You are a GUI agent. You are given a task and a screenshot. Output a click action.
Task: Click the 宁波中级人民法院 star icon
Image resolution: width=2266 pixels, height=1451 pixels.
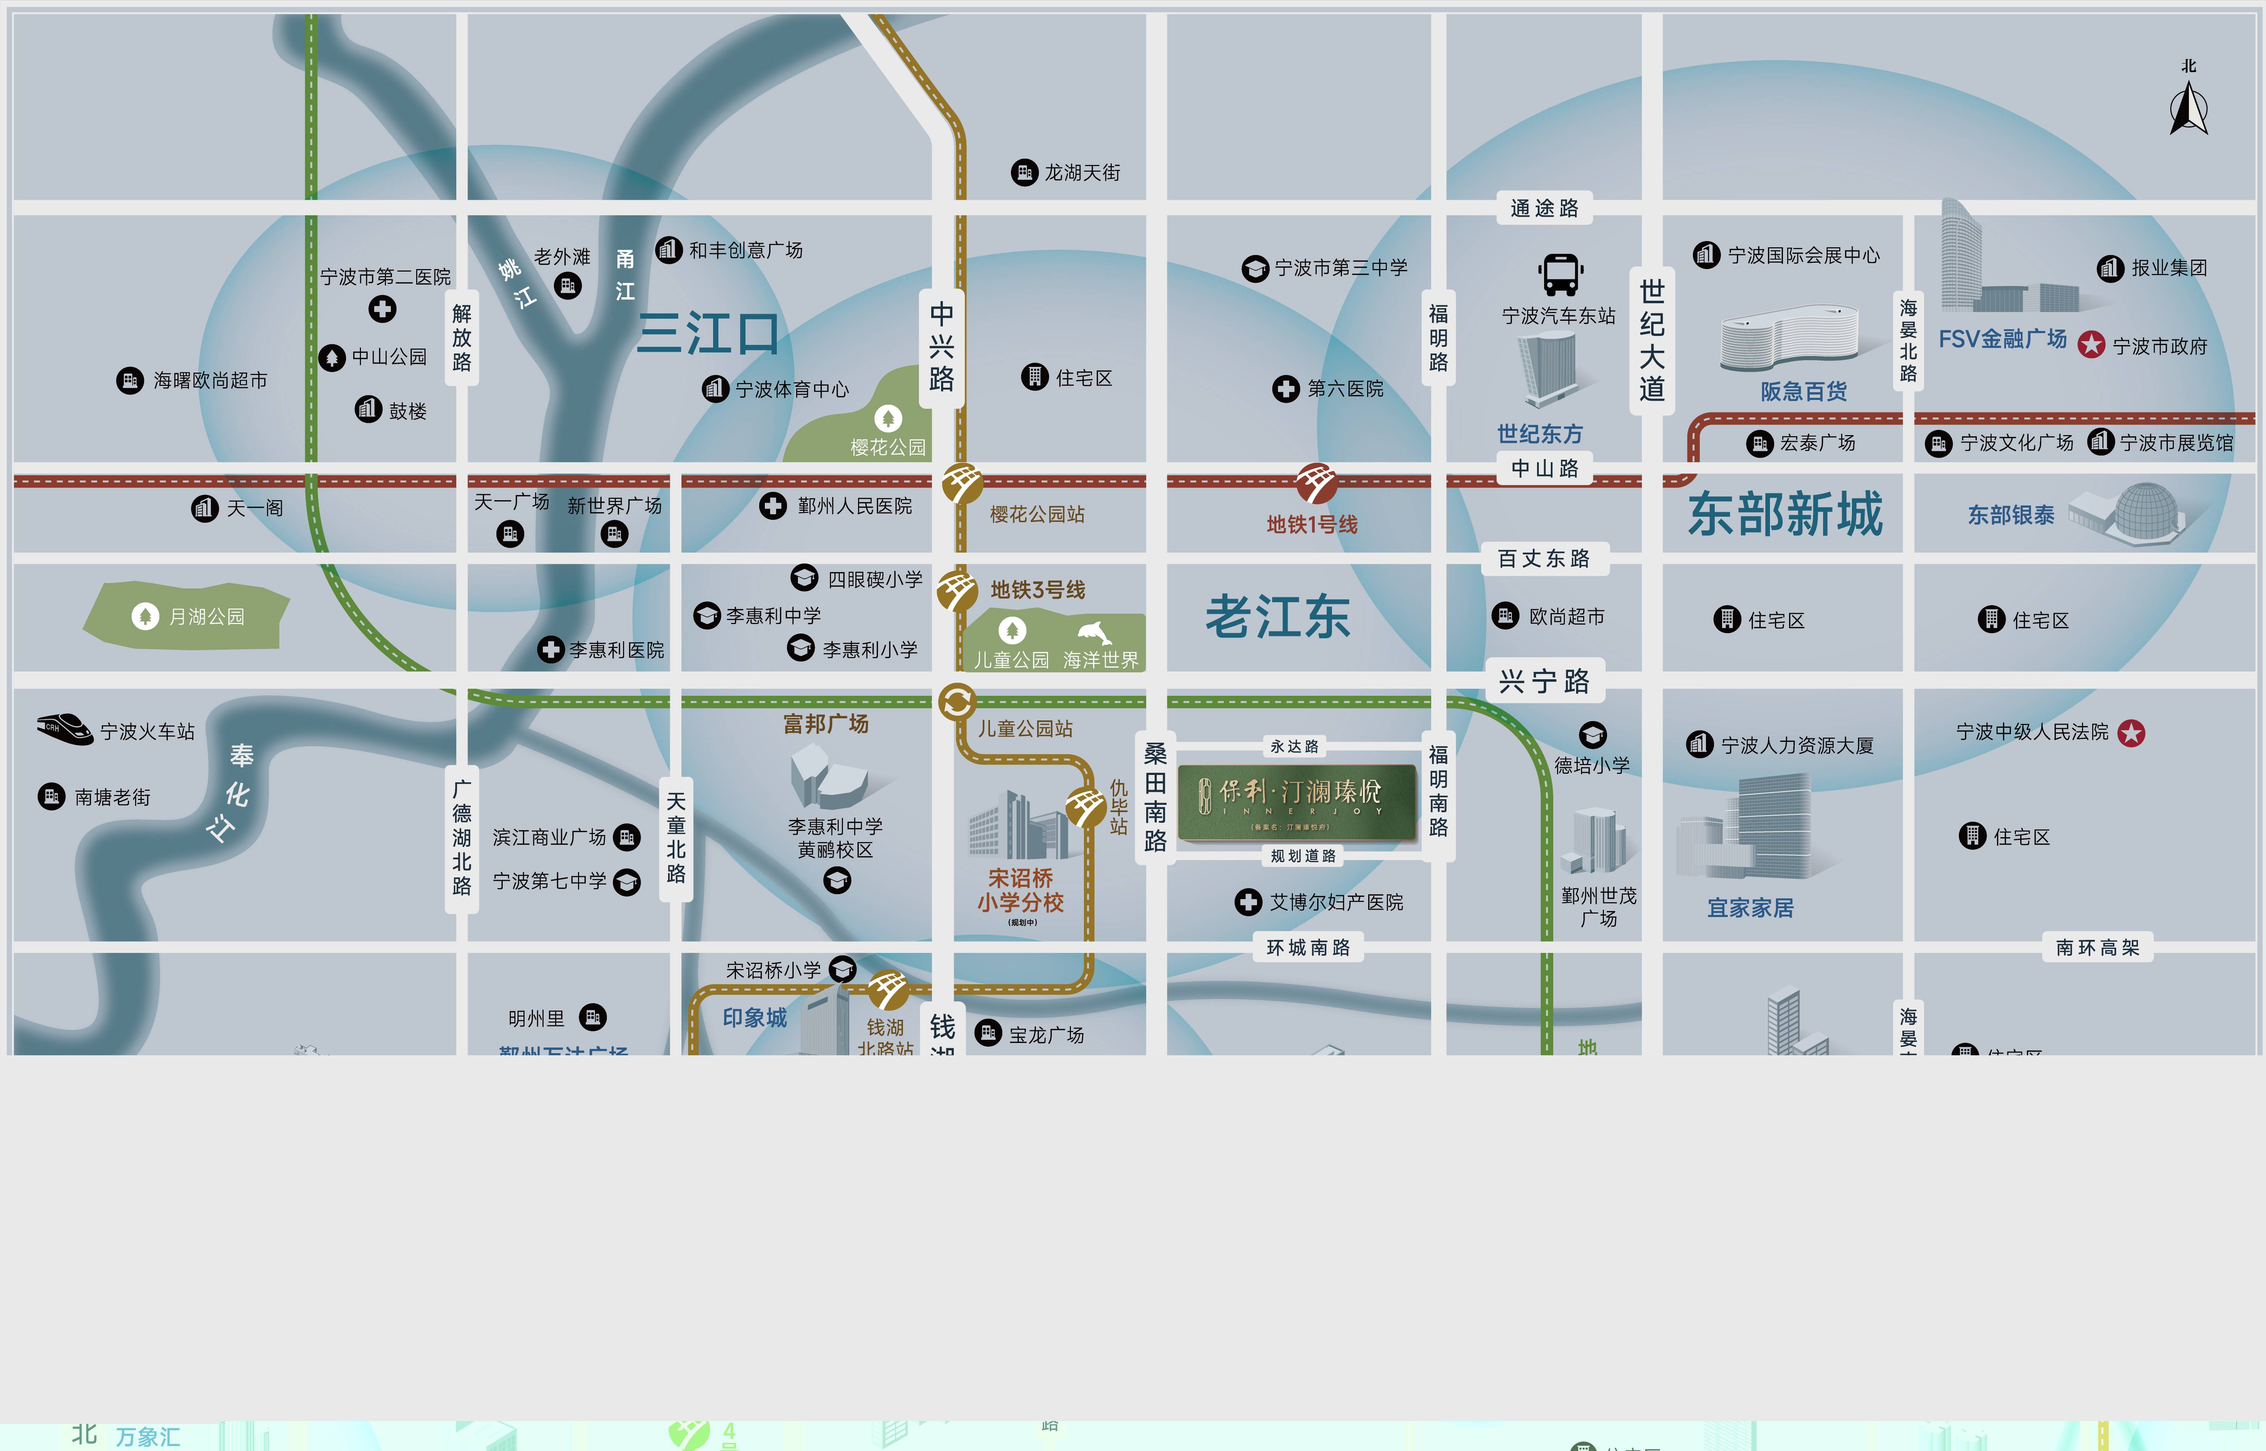[x=2131, y=733]
